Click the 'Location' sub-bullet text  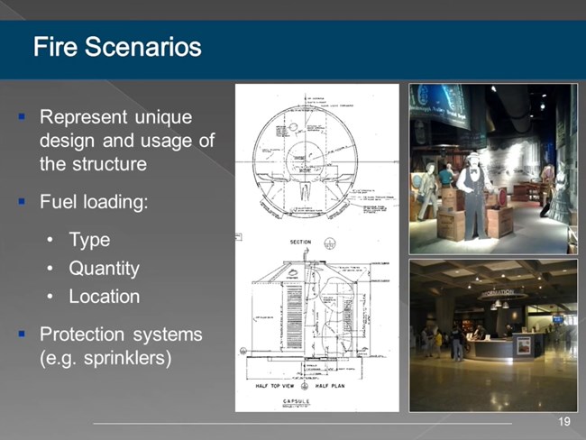[x=105, y=296]
